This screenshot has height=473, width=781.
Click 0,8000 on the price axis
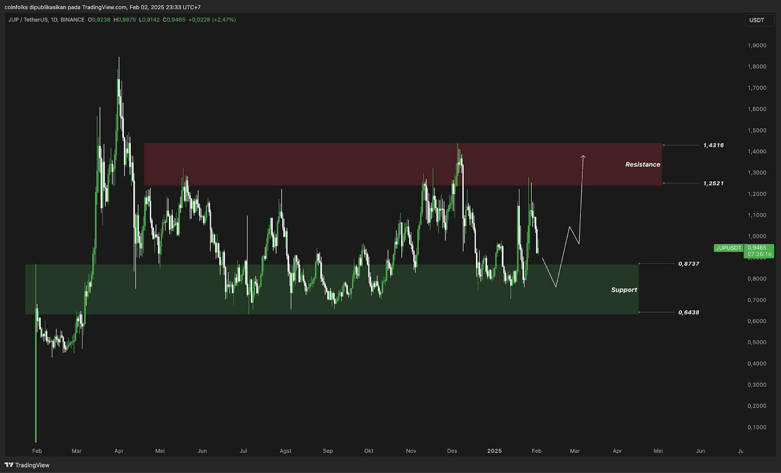pos(757,279)
